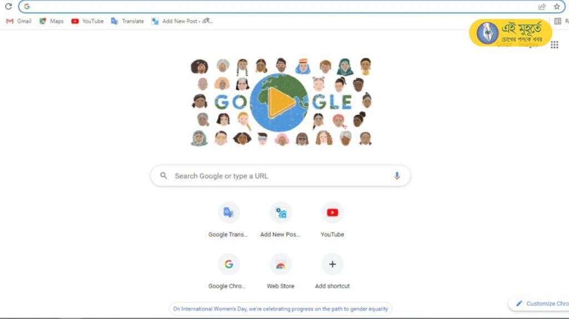Click the magnifier icon in search box
569x319 pixels.
(x=164, y=176)
